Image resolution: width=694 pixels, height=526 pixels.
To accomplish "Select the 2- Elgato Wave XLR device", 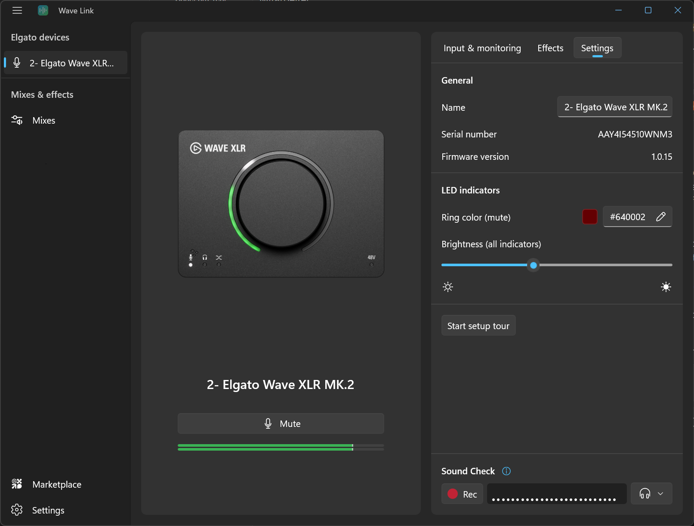I will pos(65,63).
